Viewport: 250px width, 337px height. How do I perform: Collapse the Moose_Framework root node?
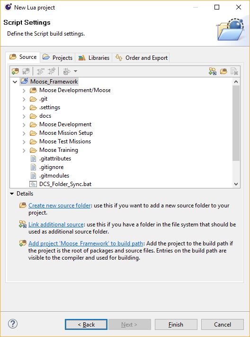15,82
